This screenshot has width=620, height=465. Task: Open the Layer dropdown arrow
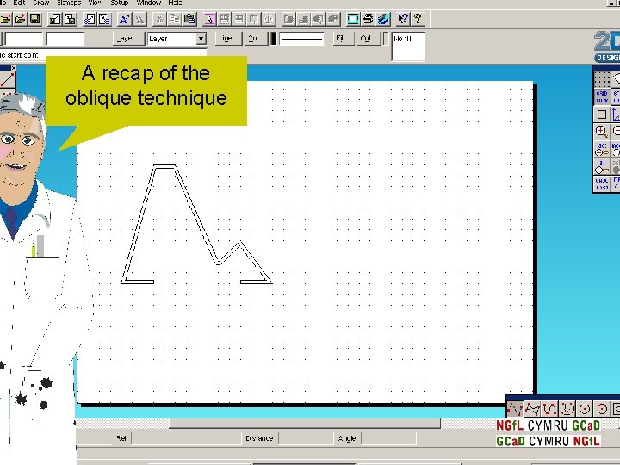tap(201, 39)
